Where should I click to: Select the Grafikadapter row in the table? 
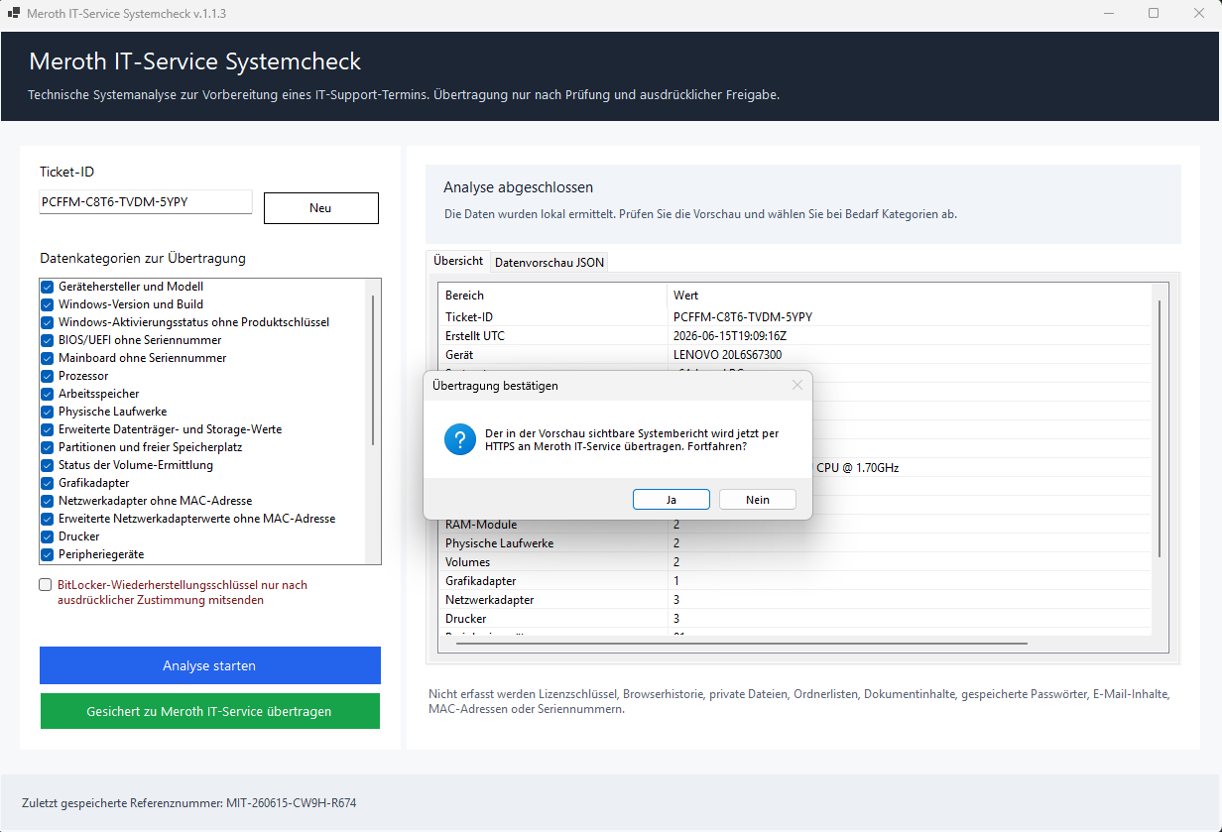coord(795,581)
